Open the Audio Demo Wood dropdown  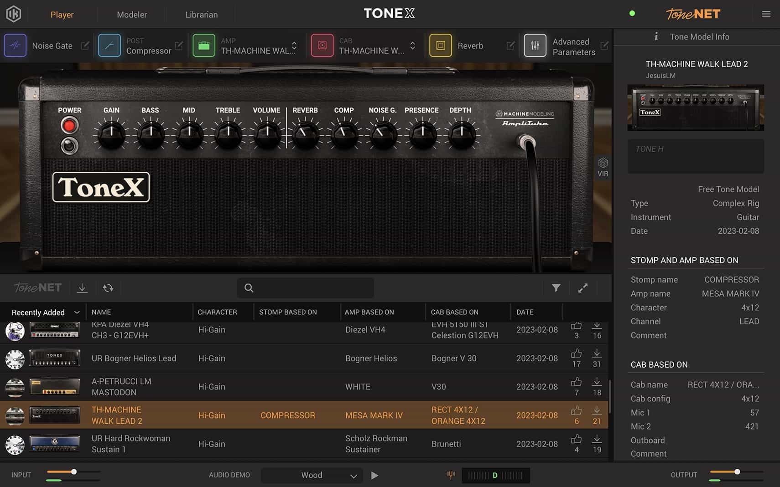[312, 475]
